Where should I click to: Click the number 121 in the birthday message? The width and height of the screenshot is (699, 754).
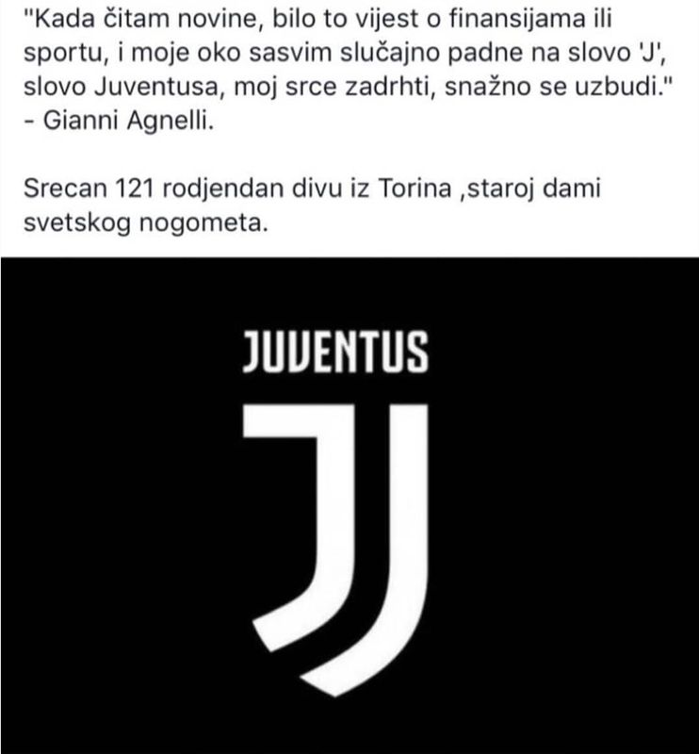point(134,188)
